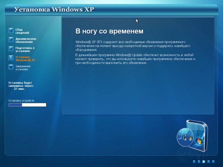Screen dimensions: 223x167
Task: Click the orange Установка Windows XP step text
Action: [x=25, y=58]
